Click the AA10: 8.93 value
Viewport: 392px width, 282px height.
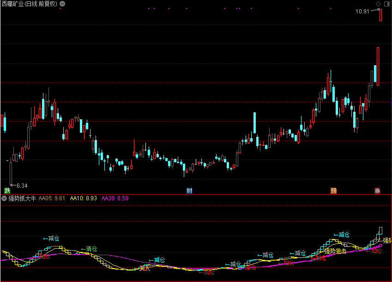tap(83, 198)
